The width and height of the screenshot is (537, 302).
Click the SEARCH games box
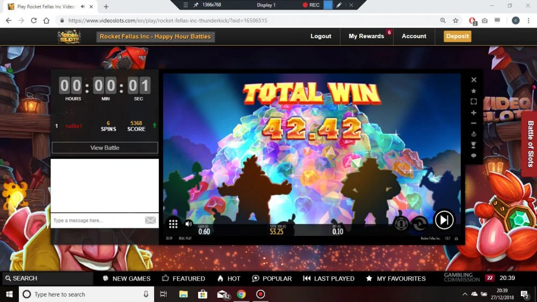click(47, 278)
